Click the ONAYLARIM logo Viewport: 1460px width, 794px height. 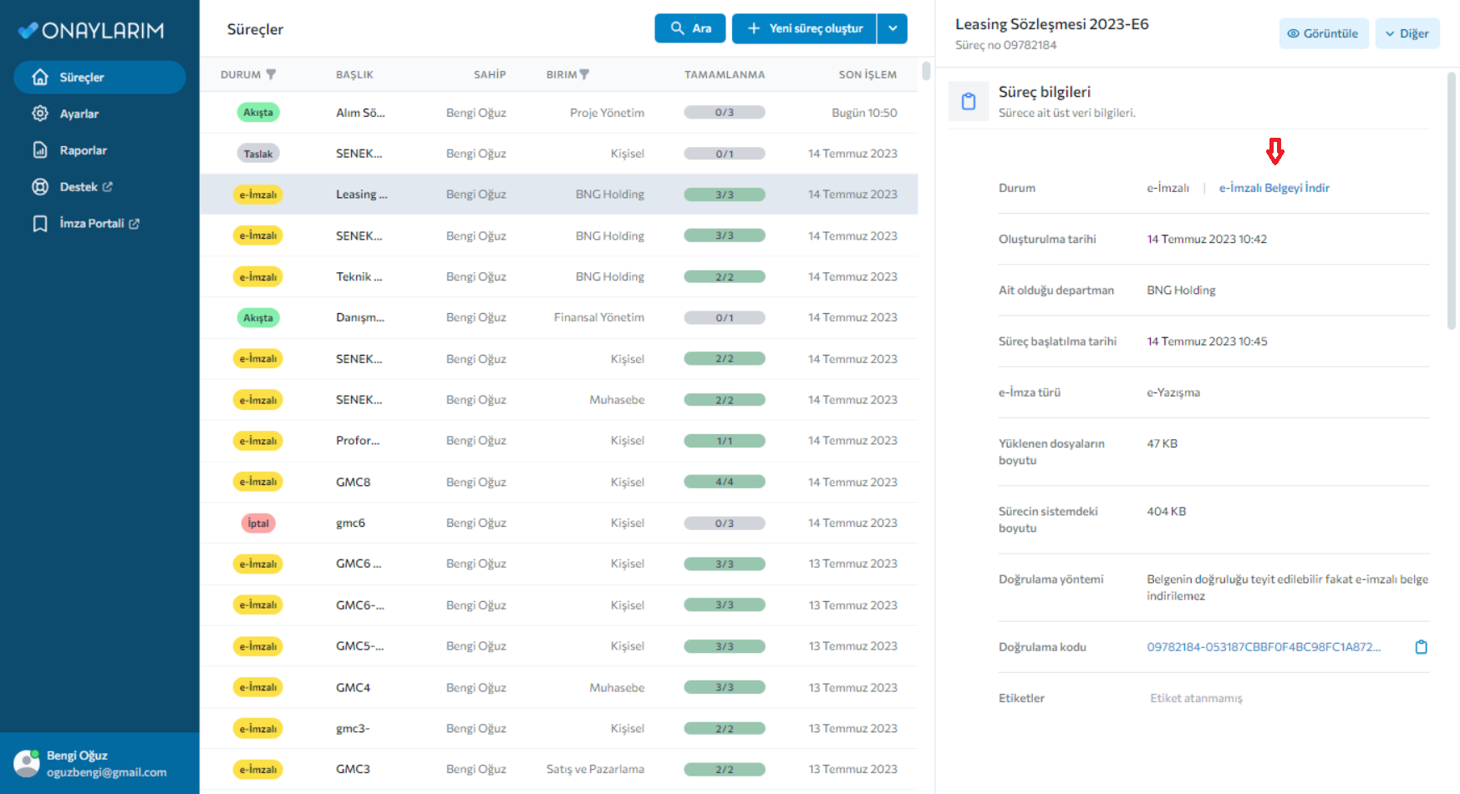click(x=91, y=31)
